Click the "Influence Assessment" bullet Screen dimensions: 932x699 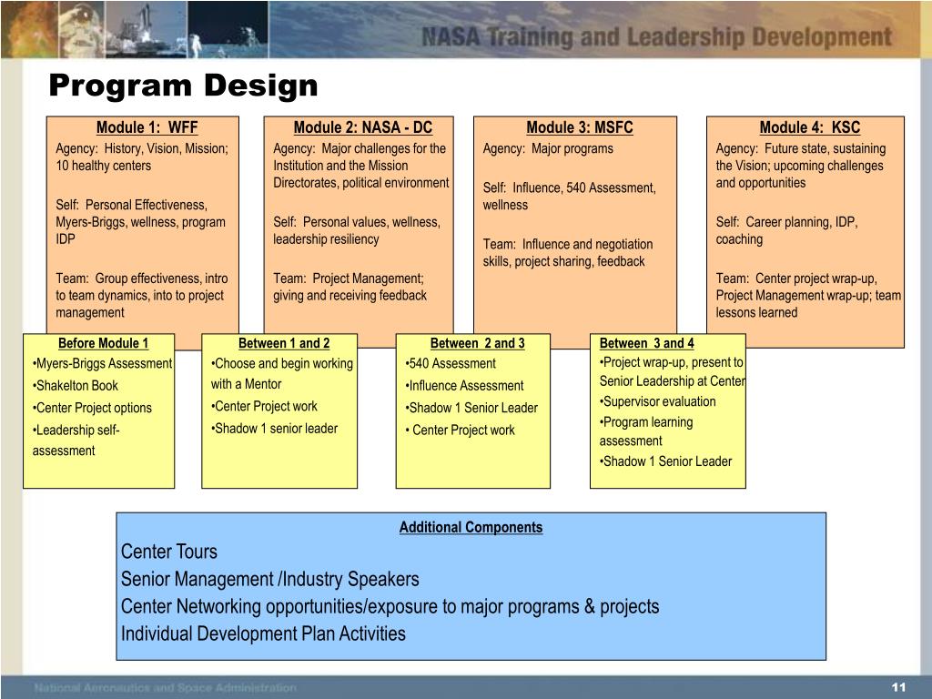click(x=465, y=386)
